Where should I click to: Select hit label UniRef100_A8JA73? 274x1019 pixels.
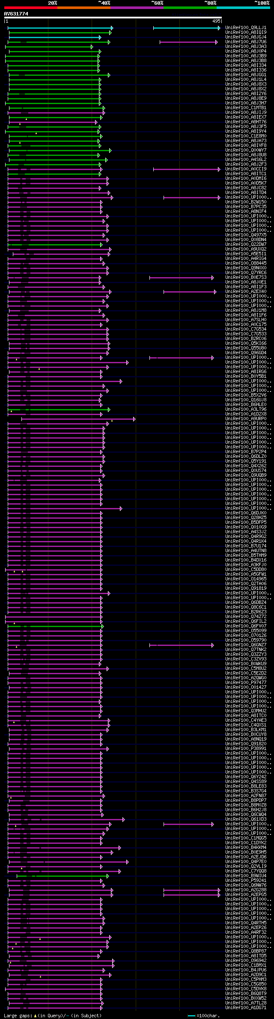tap(246, 140)
